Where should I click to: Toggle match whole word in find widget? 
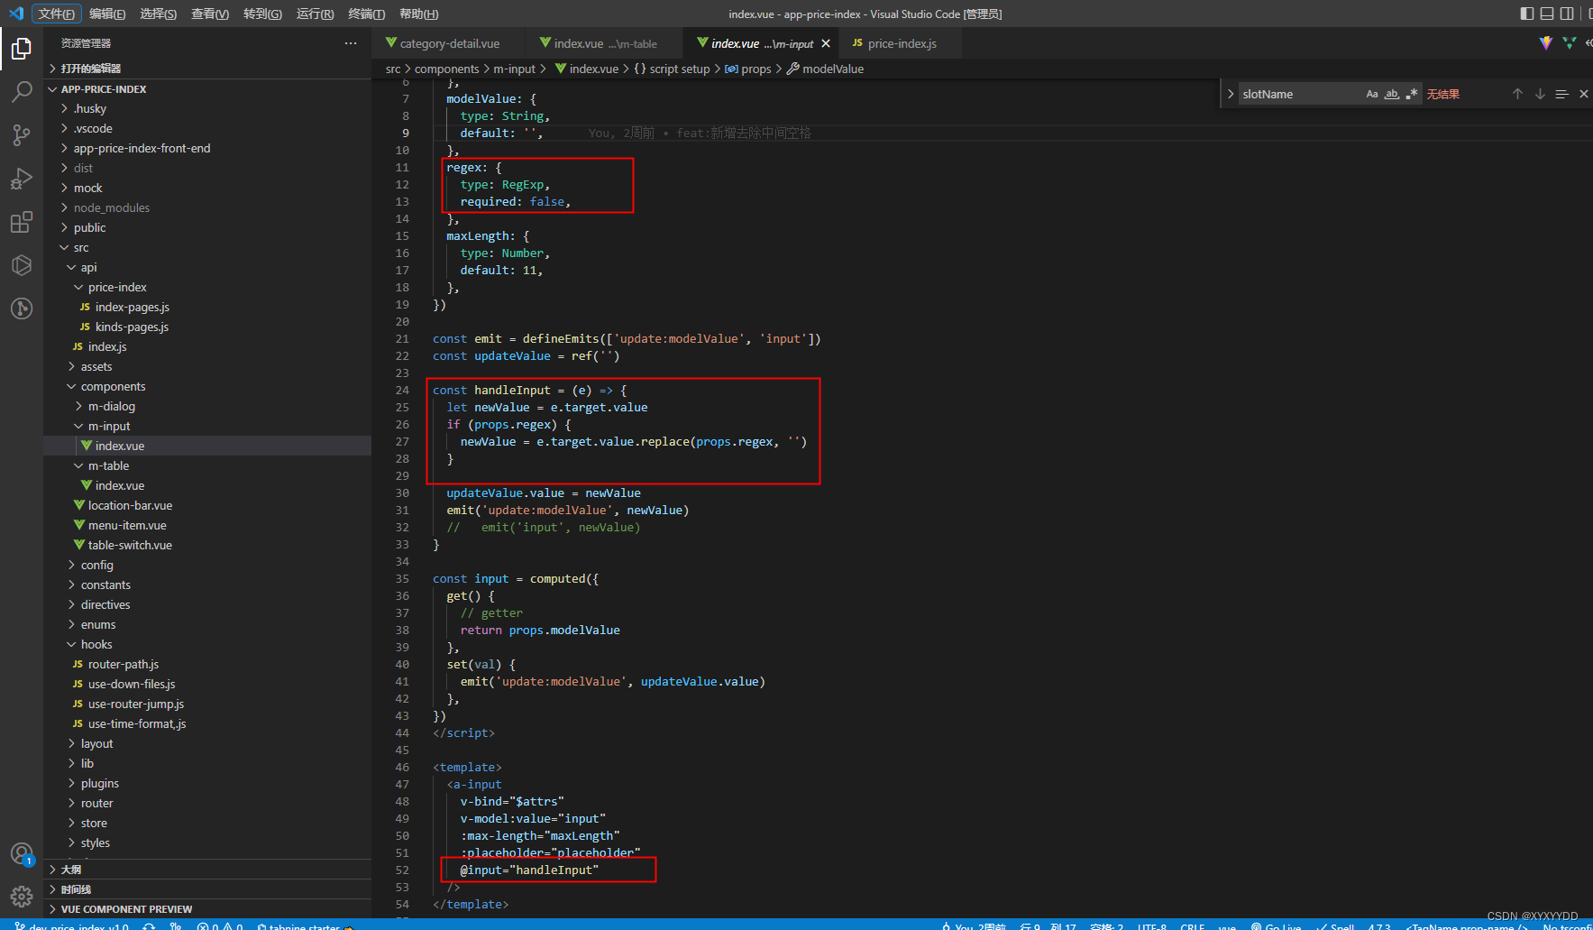[1392, 94]
